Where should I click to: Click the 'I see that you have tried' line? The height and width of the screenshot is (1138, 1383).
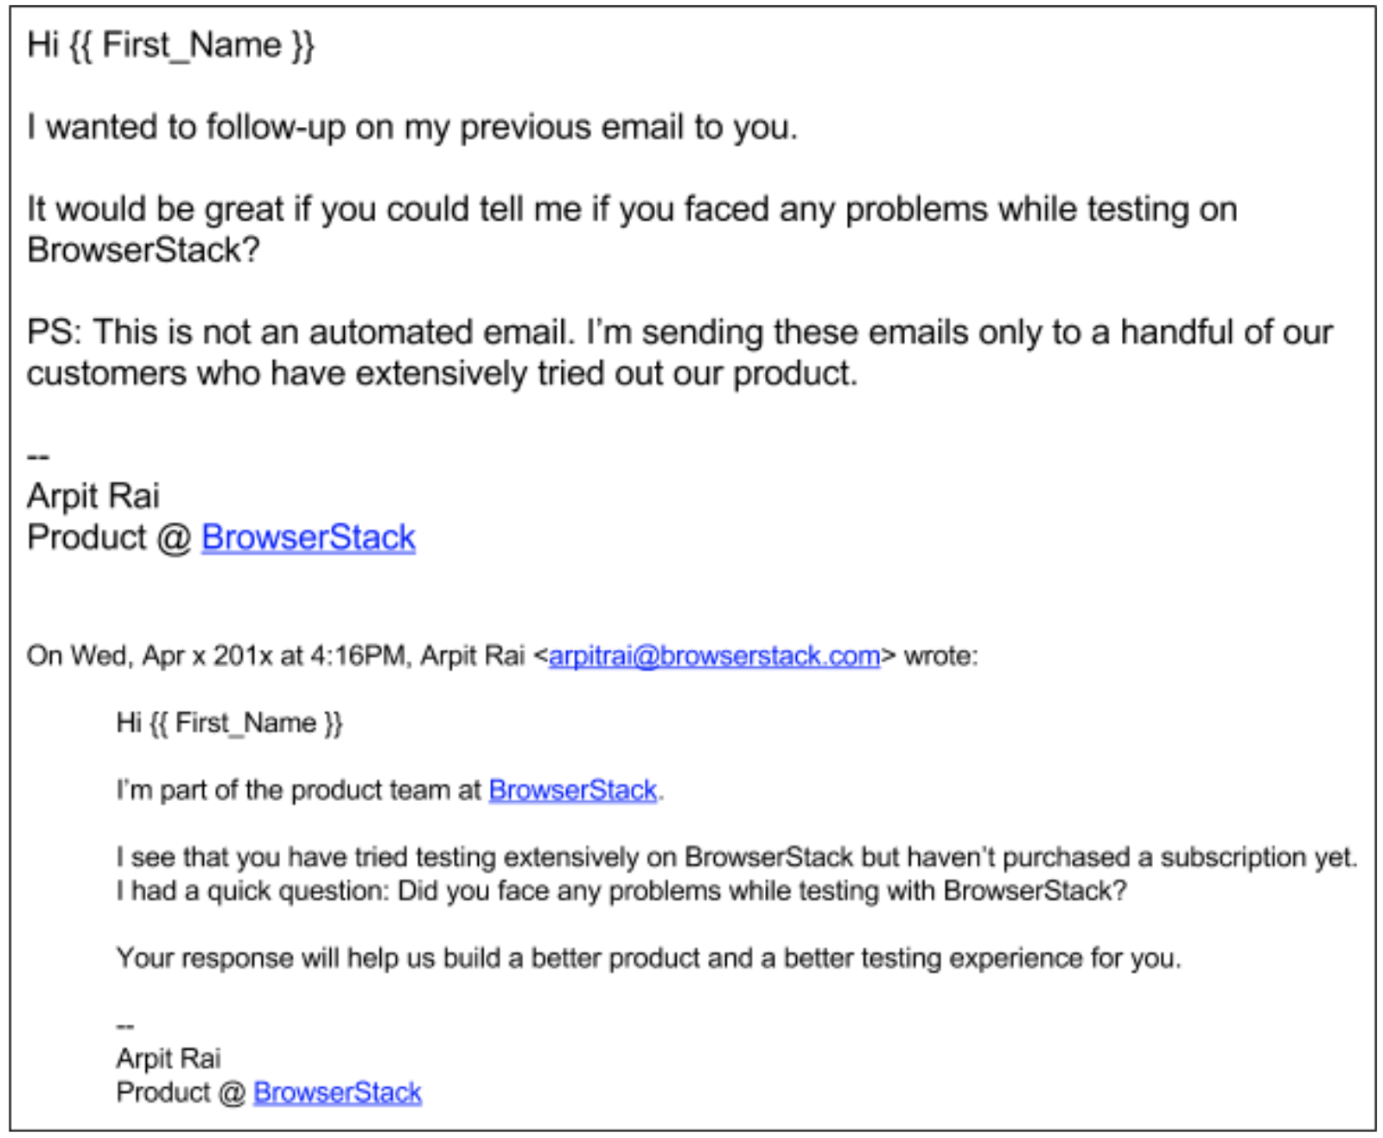point(736,857)
